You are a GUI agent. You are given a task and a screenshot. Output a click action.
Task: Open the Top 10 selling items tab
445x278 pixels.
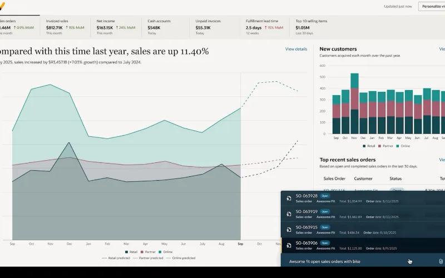coord(311,27)
